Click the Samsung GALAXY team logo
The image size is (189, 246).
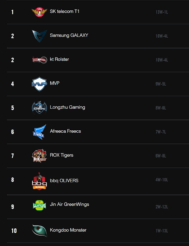pyautogui.click(x=39, y=36)
